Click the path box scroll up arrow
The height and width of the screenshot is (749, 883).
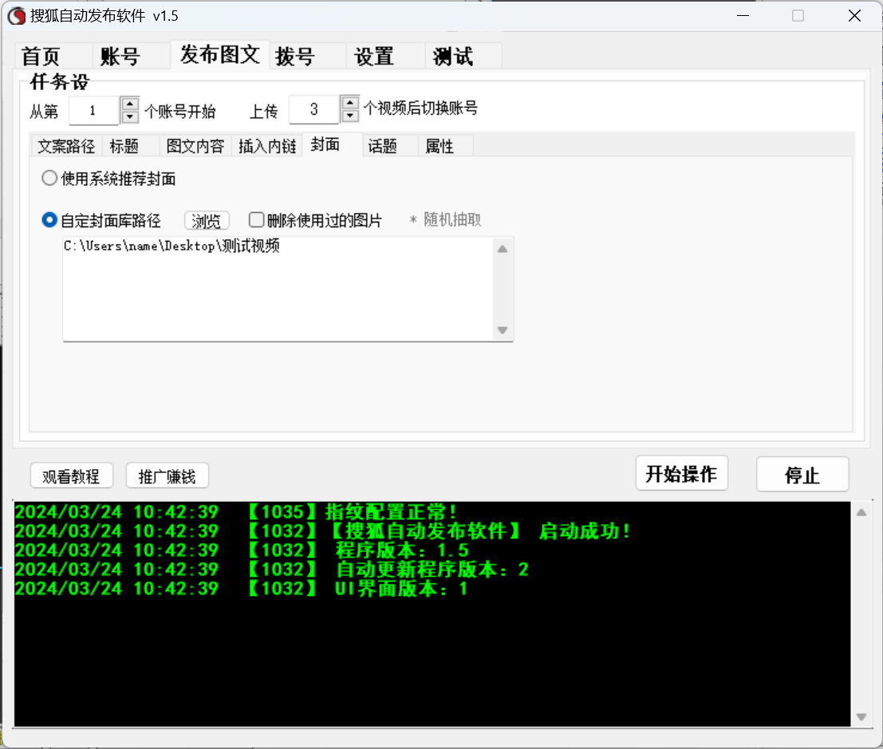[x=503, y=249]
